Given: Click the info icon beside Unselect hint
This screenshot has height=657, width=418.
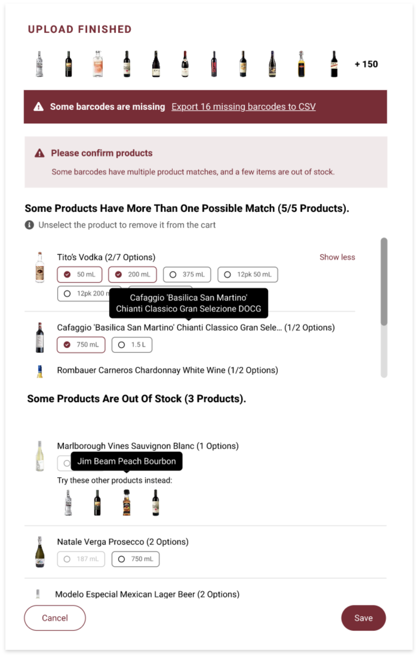Looking at the screenshot, I should coord(29,225).
